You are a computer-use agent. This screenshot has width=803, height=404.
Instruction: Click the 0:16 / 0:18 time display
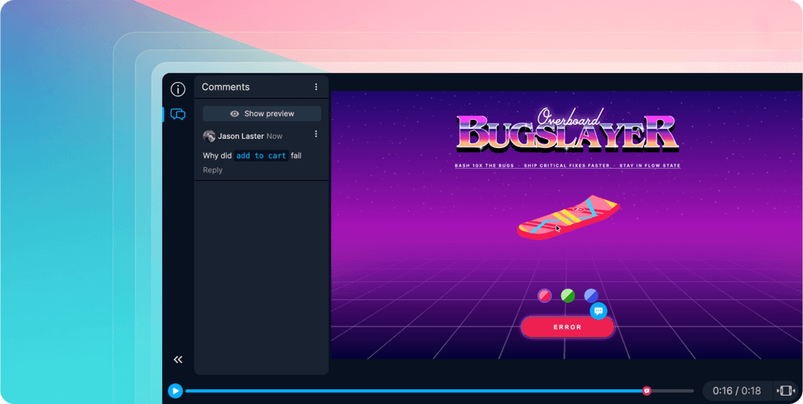click(736, 391)
